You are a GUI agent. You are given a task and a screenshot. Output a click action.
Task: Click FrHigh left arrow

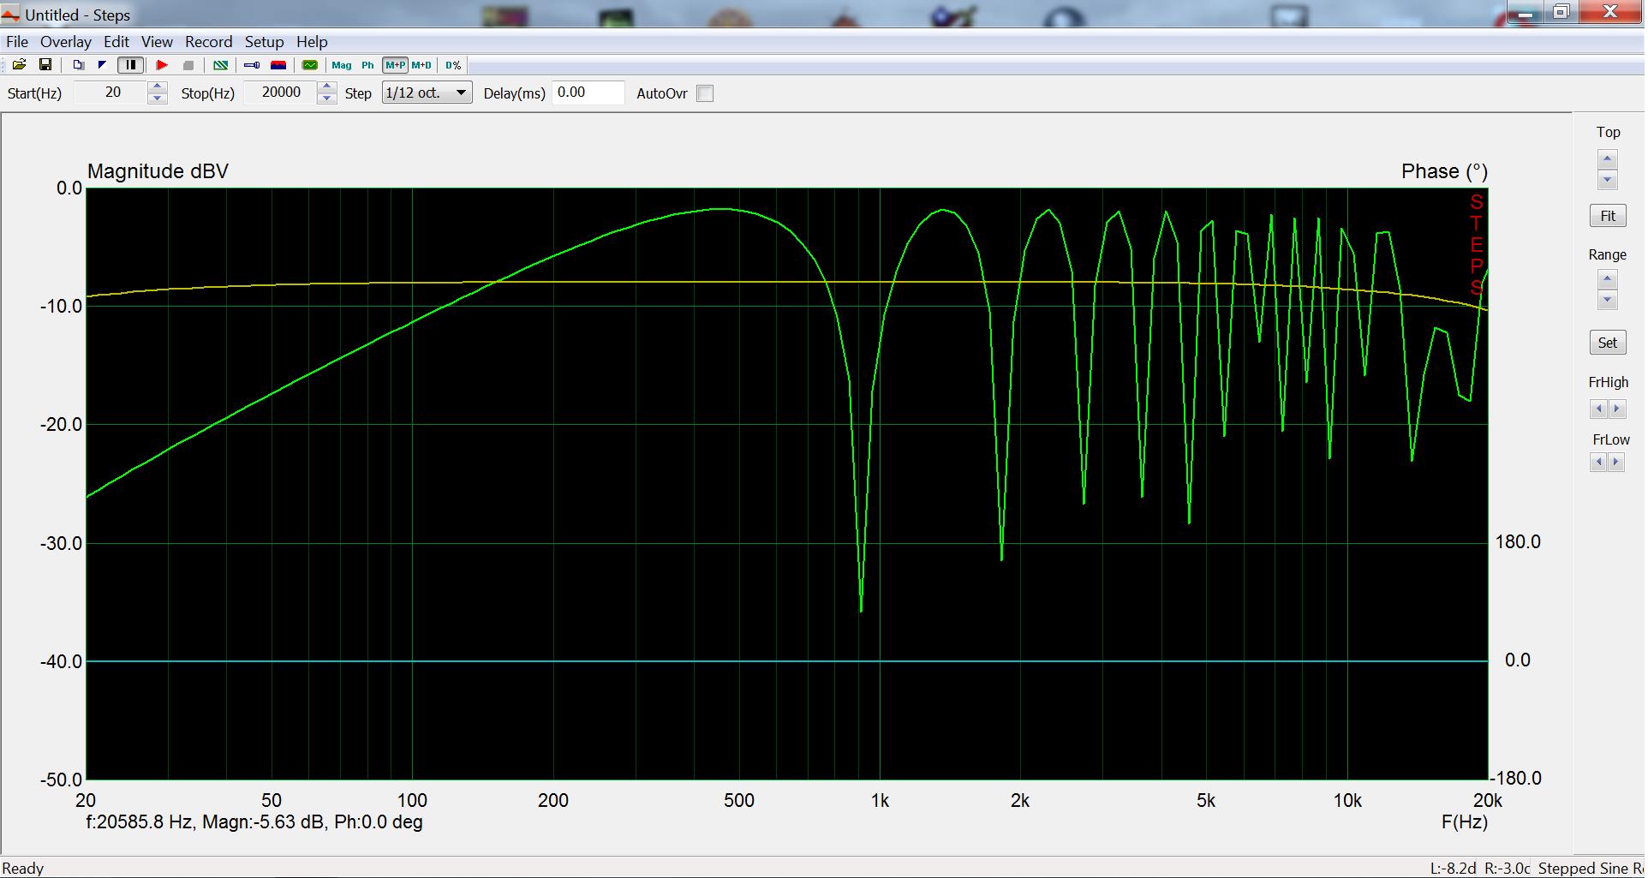[x=1598, y=409]
